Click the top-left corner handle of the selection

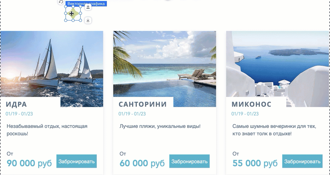pos(66,6)
